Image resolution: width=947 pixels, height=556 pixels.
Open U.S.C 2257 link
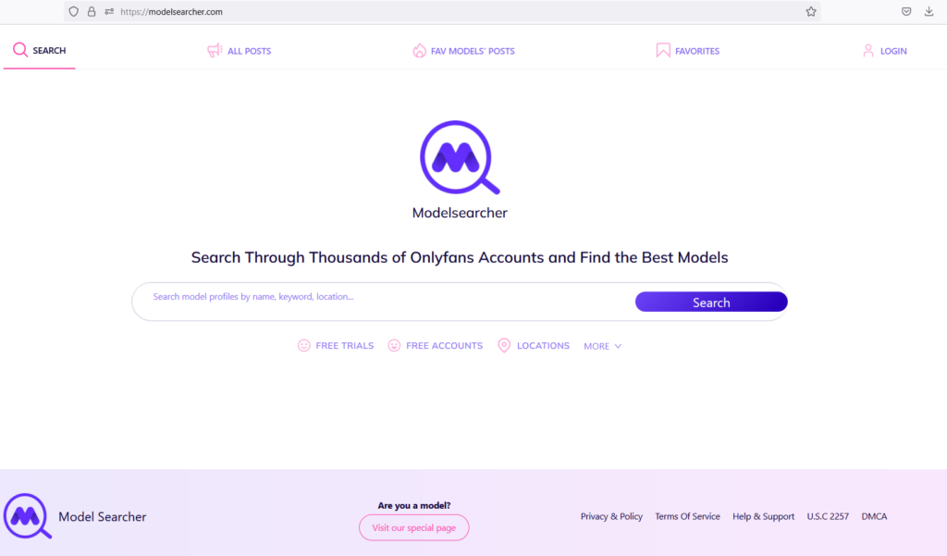coord(828,516)
